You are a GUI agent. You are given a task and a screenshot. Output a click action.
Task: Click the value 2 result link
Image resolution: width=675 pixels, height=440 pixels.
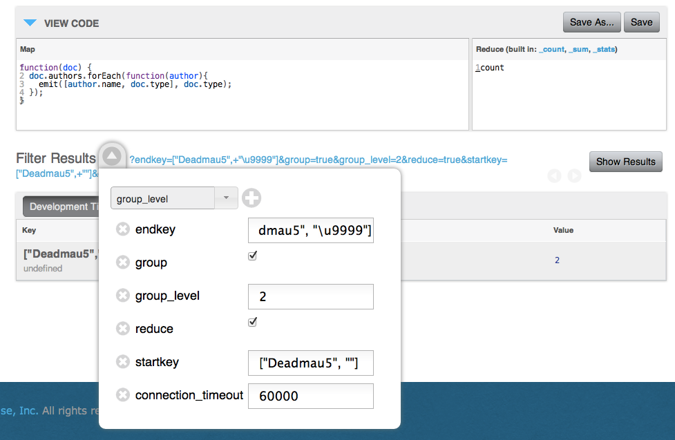557,260
